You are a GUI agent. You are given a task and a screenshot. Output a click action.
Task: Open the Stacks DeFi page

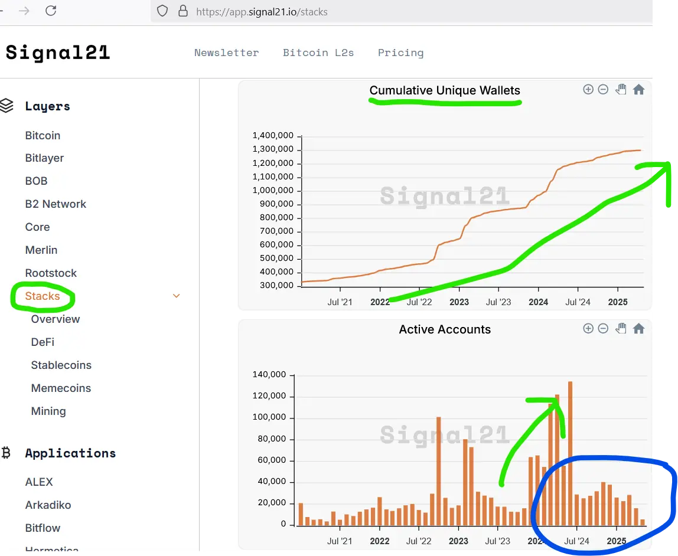[43, 342]
